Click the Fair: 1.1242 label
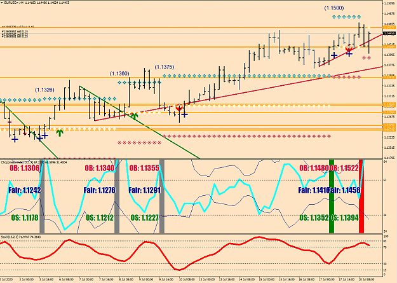The image size is (397, 283). point(25,190)
